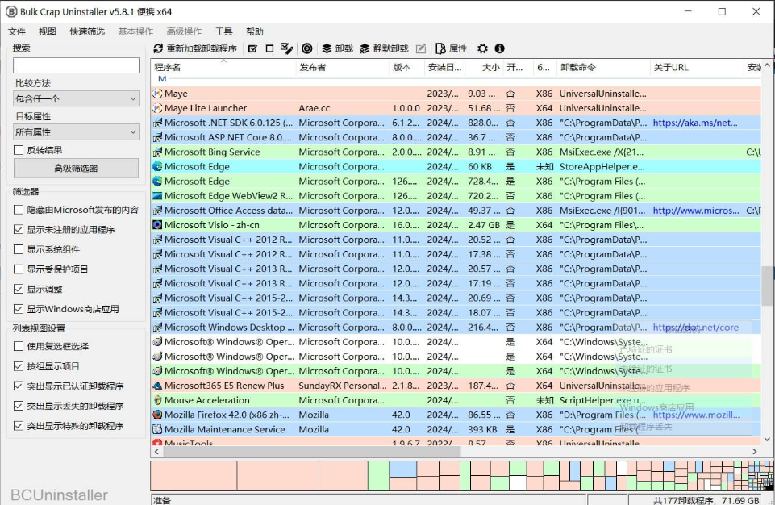The width and height of the screenshot is (775, 505).
Task: Open settings gear in toolbar
Action: pos(482,48)
